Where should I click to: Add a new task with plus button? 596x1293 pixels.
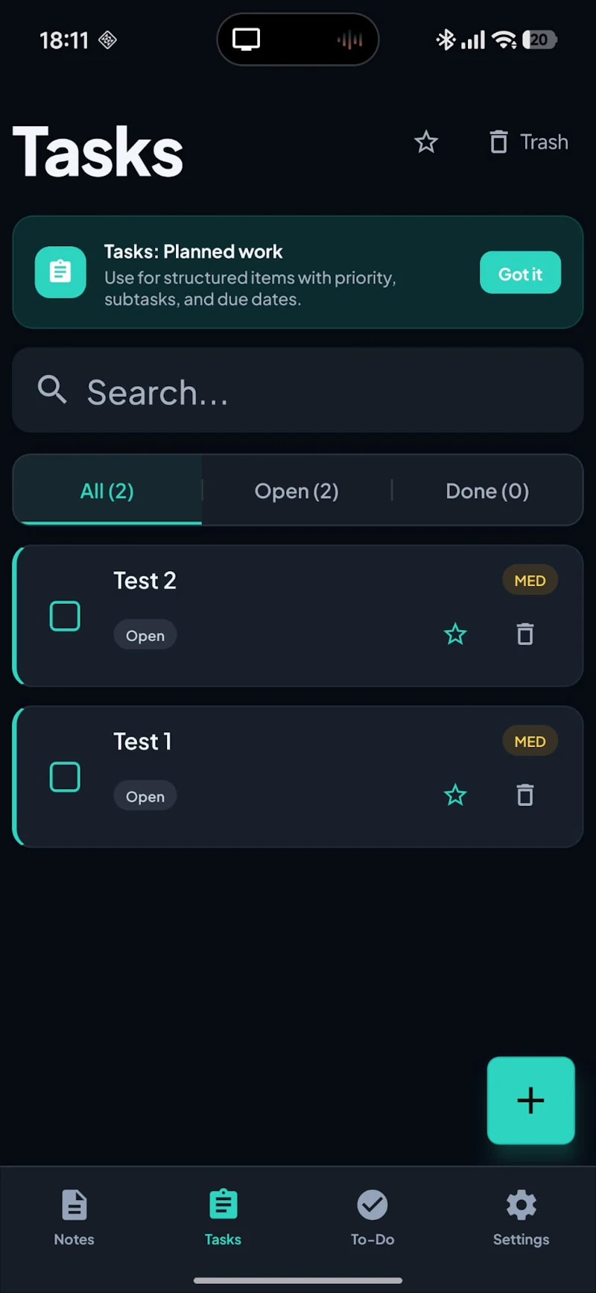pos(530,1100)
